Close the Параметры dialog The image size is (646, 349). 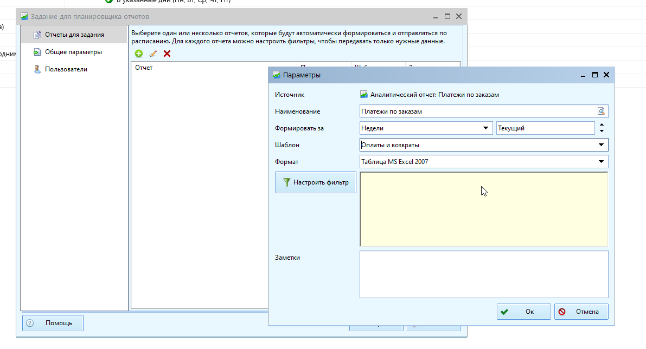[606, 75]
